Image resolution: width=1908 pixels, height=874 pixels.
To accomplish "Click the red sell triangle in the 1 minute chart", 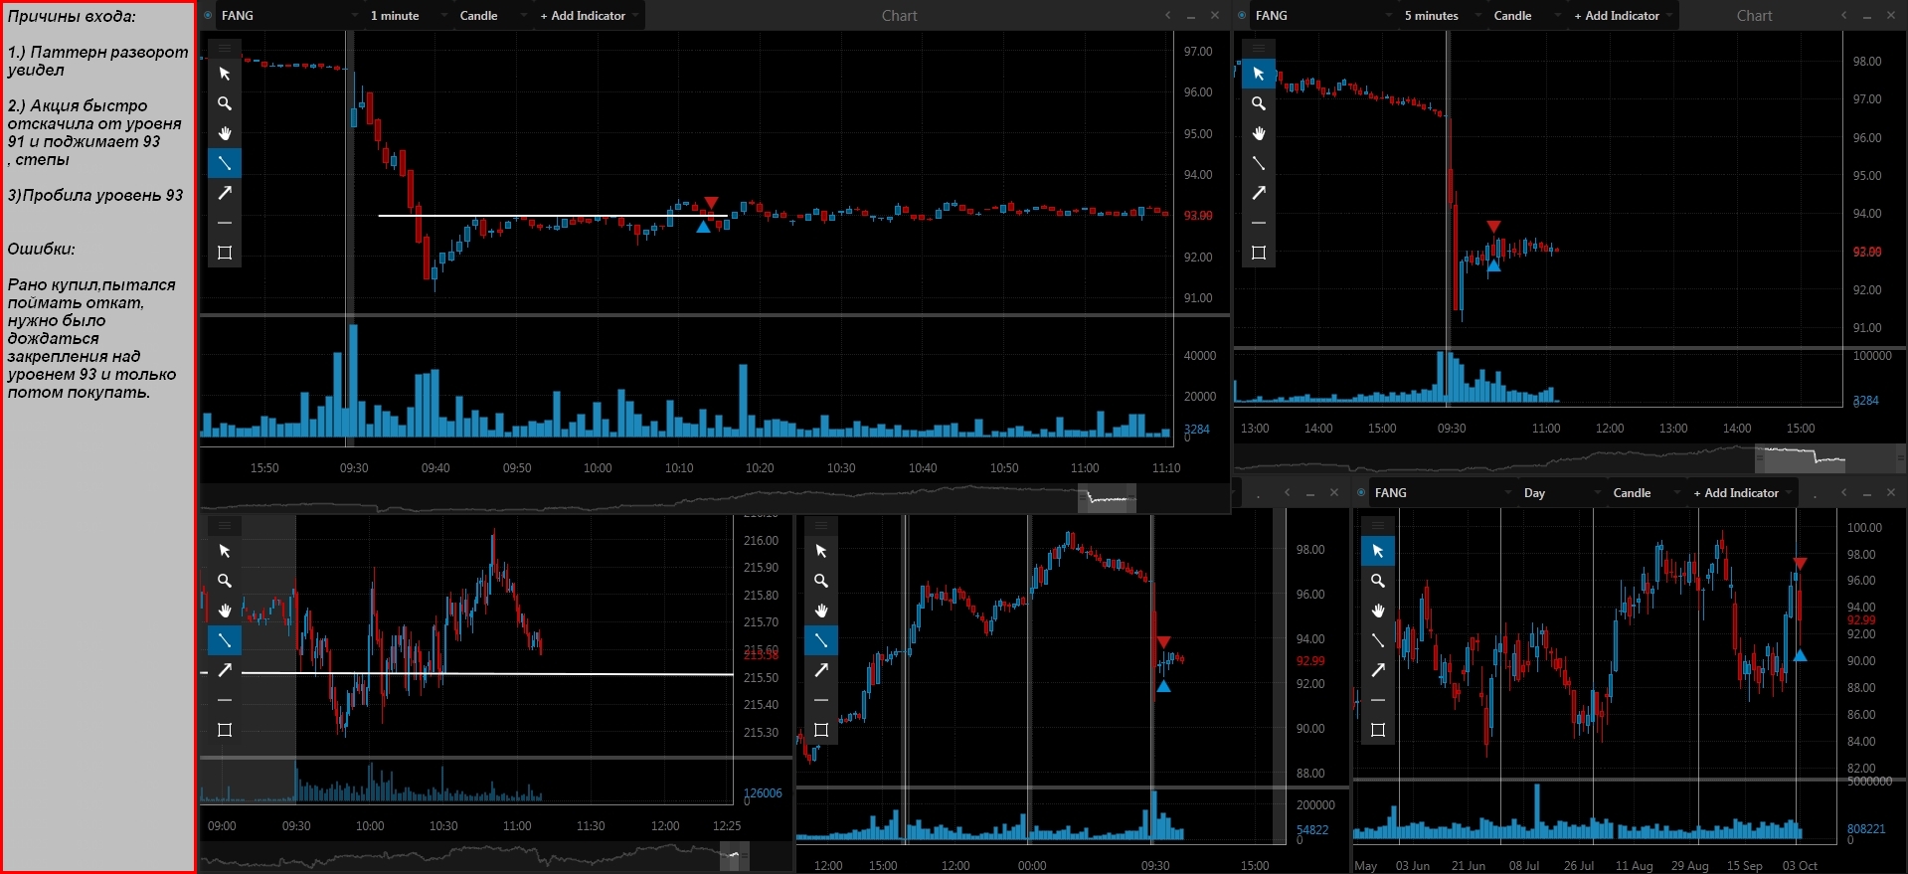I will pos(711,203).
